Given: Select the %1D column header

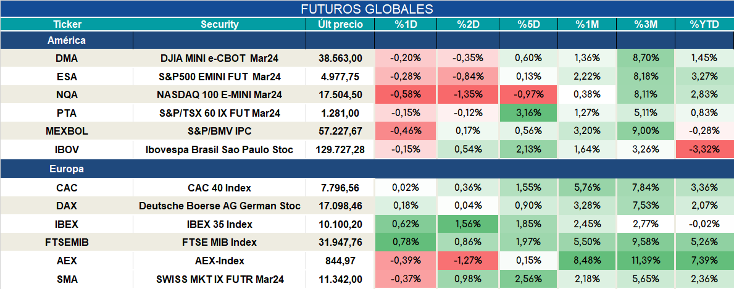Looking at the screenshot, I should (406, 25).
